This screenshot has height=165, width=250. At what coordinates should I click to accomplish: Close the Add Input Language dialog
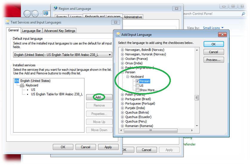click(223, 34)
